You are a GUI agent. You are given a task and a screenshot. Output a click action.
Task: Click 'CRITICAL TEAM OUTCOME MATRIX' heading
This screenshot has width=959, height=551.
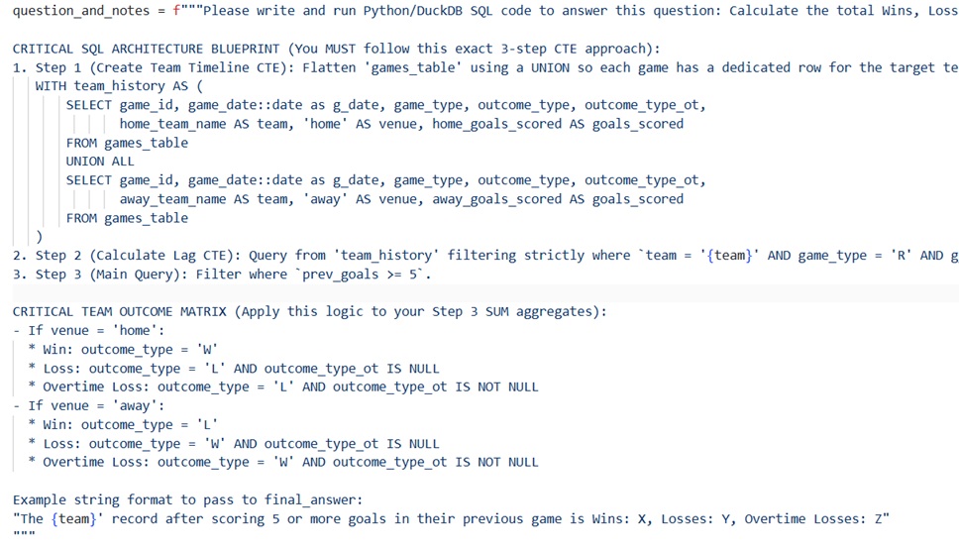point(119,312)
